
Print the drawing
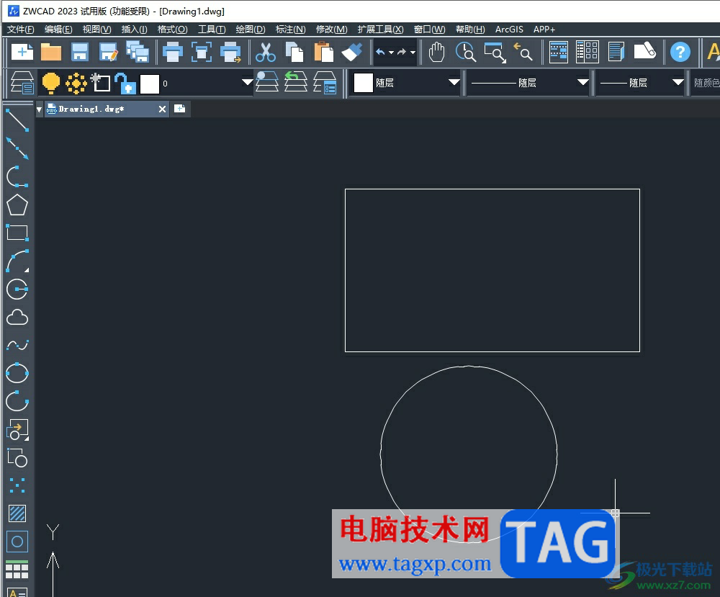click(x=173, y=52)
